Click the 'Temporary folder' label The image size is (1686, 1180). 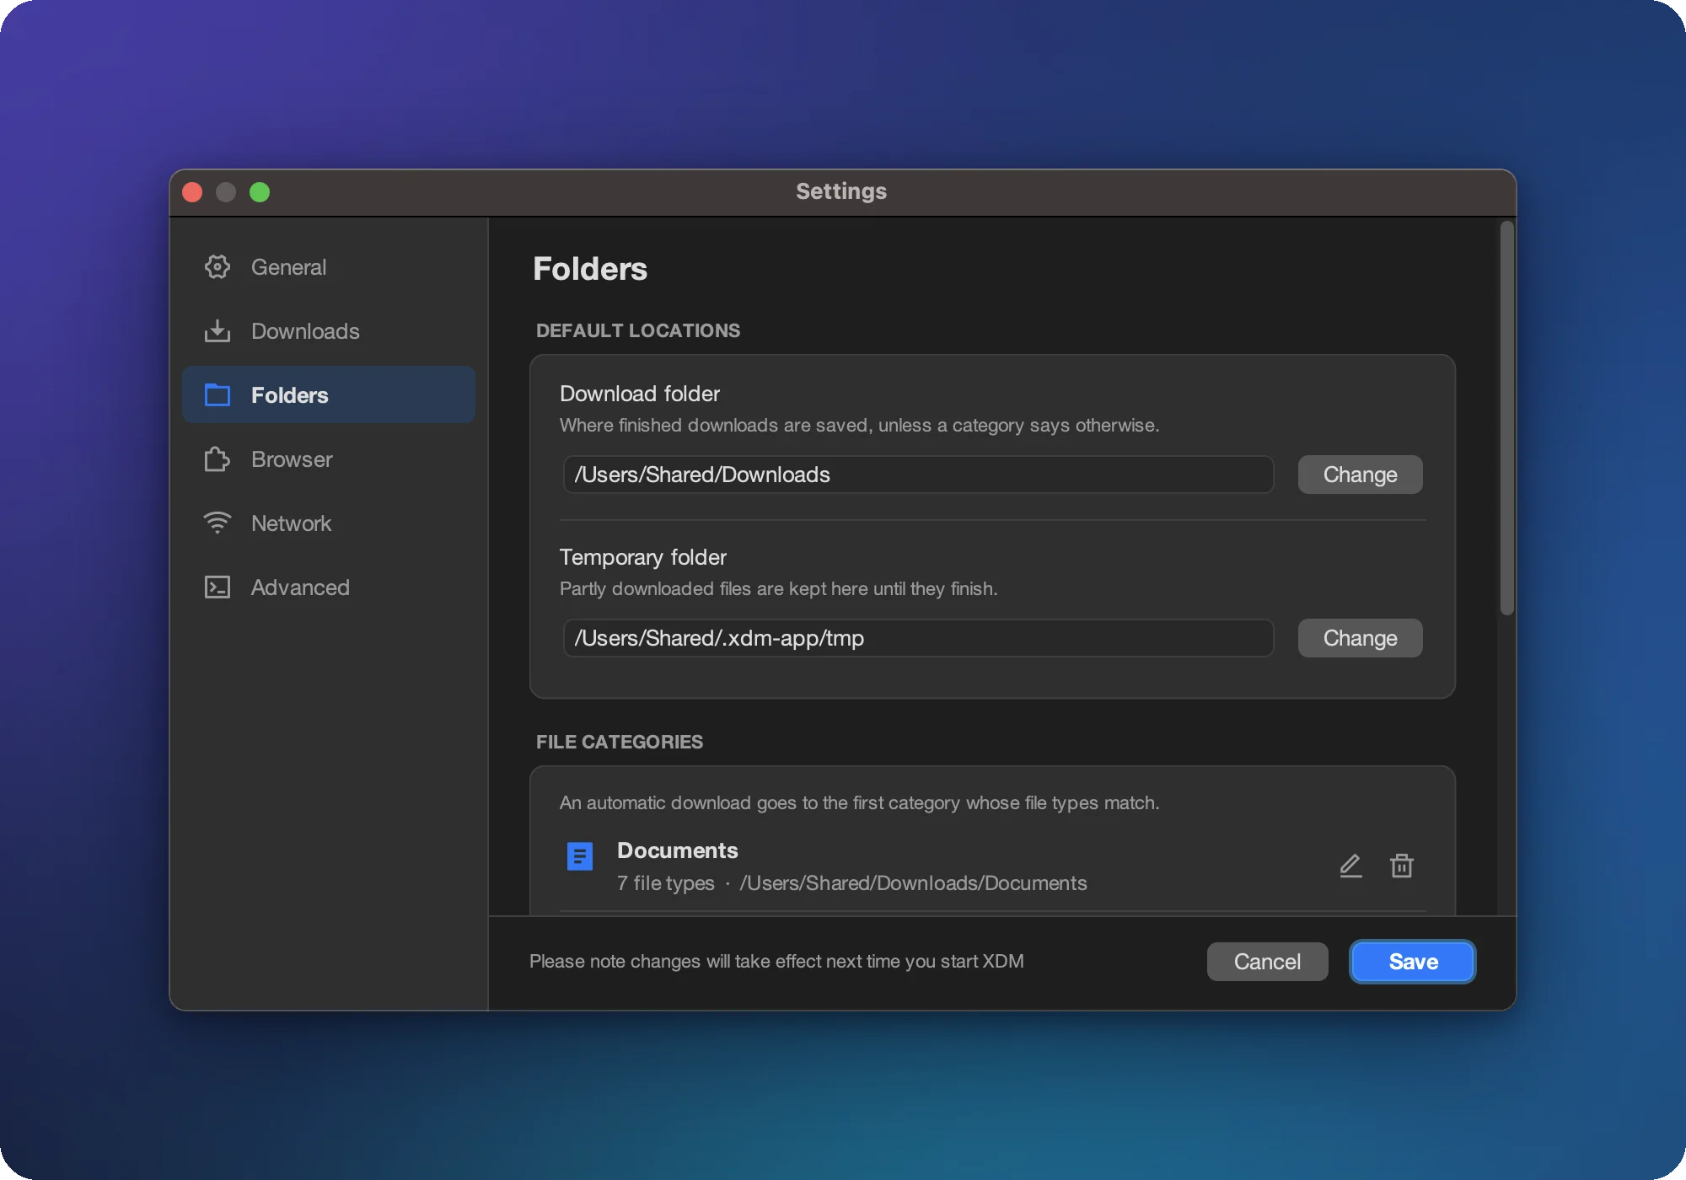click(643, 557)
